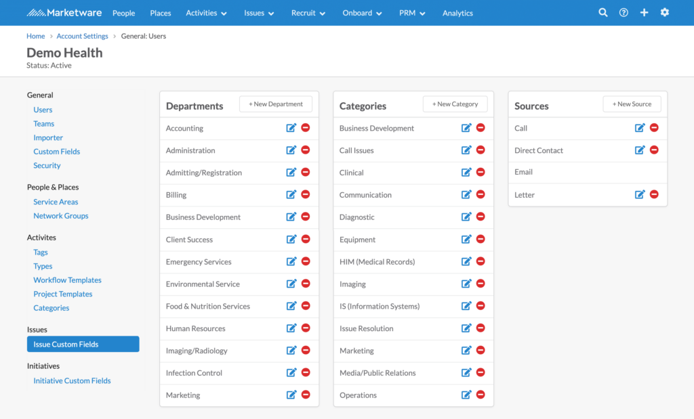The height and width of the screenshot is (419, 694).
Task: Select Workflow Templates in the sidebar
Action: [x=67, y=280]
